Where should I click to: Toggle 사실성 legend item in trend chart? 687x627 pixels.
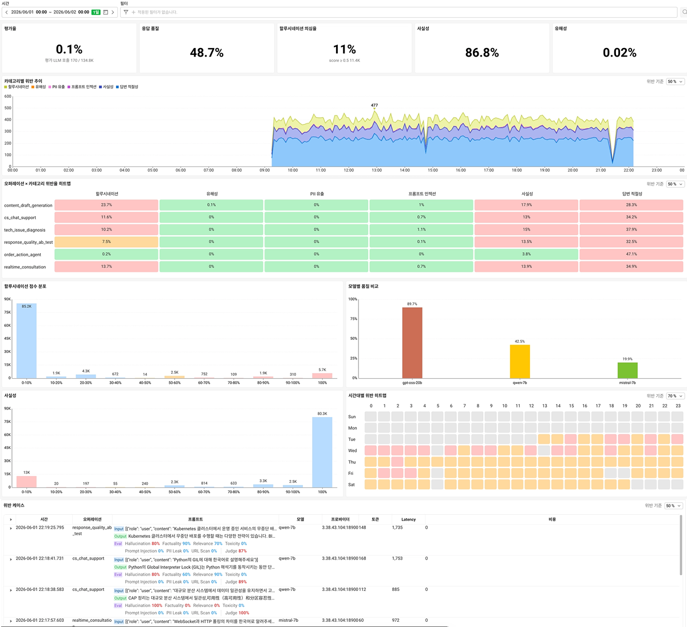pyautogui.click(x=106, y=87)
